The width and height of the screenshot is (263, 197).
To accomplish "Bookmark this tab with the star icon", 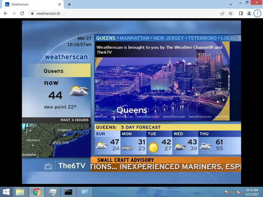I will click(231, 13).
